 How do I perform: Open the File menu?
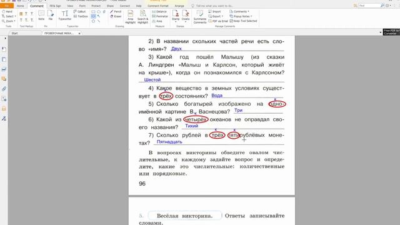(7, 6)
